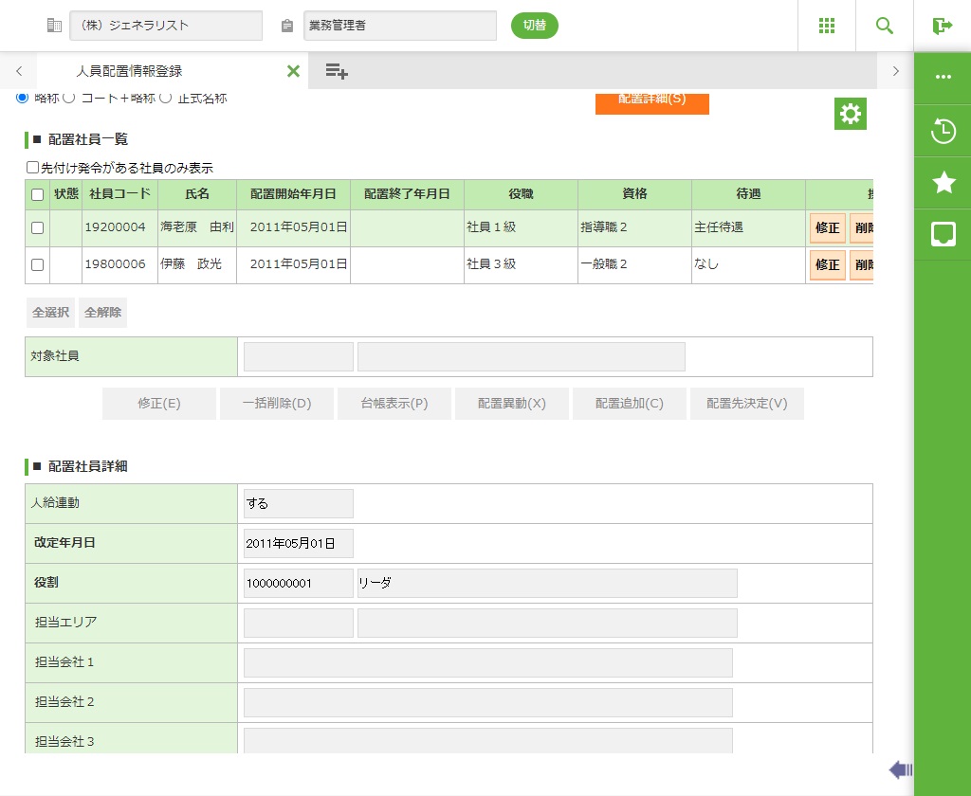Select the 正式名称 radio option
The image size is (971, 796).
165,98
